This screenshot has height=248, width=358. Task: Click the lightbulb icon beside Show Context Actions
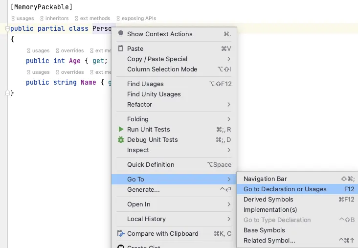coord(121,34)
